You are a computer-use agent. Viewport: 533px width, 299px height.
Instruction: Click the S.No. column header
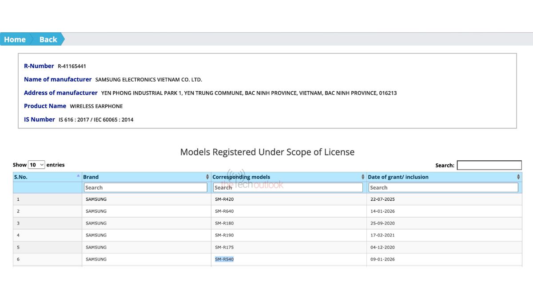pyautogui.click(x=21, y=177)
